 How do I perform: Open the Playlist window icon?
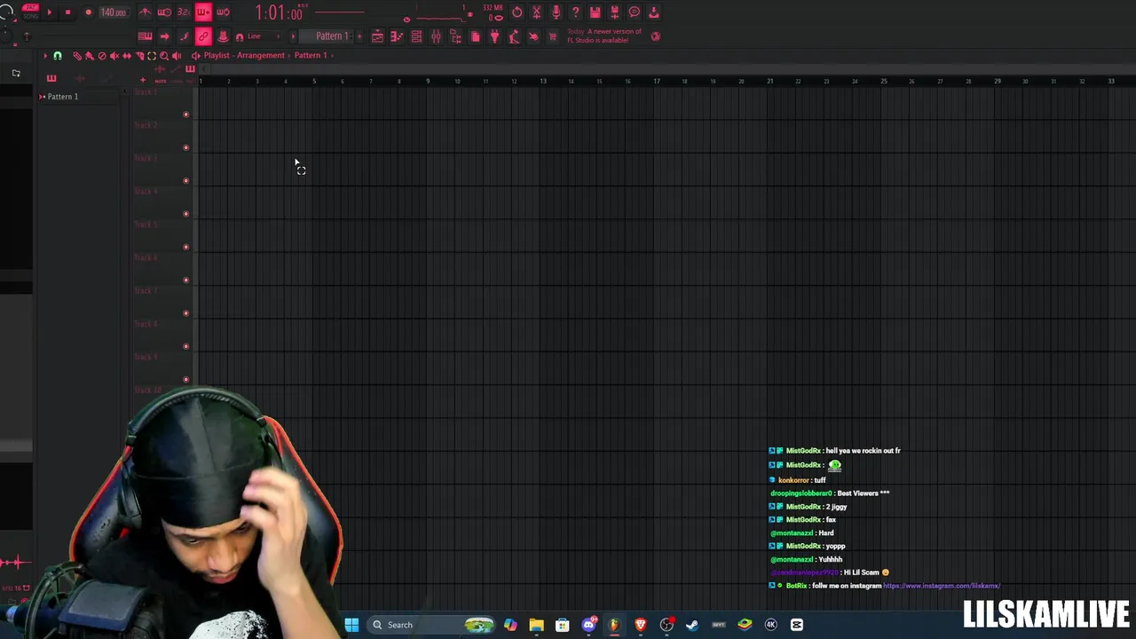[377, 36]
